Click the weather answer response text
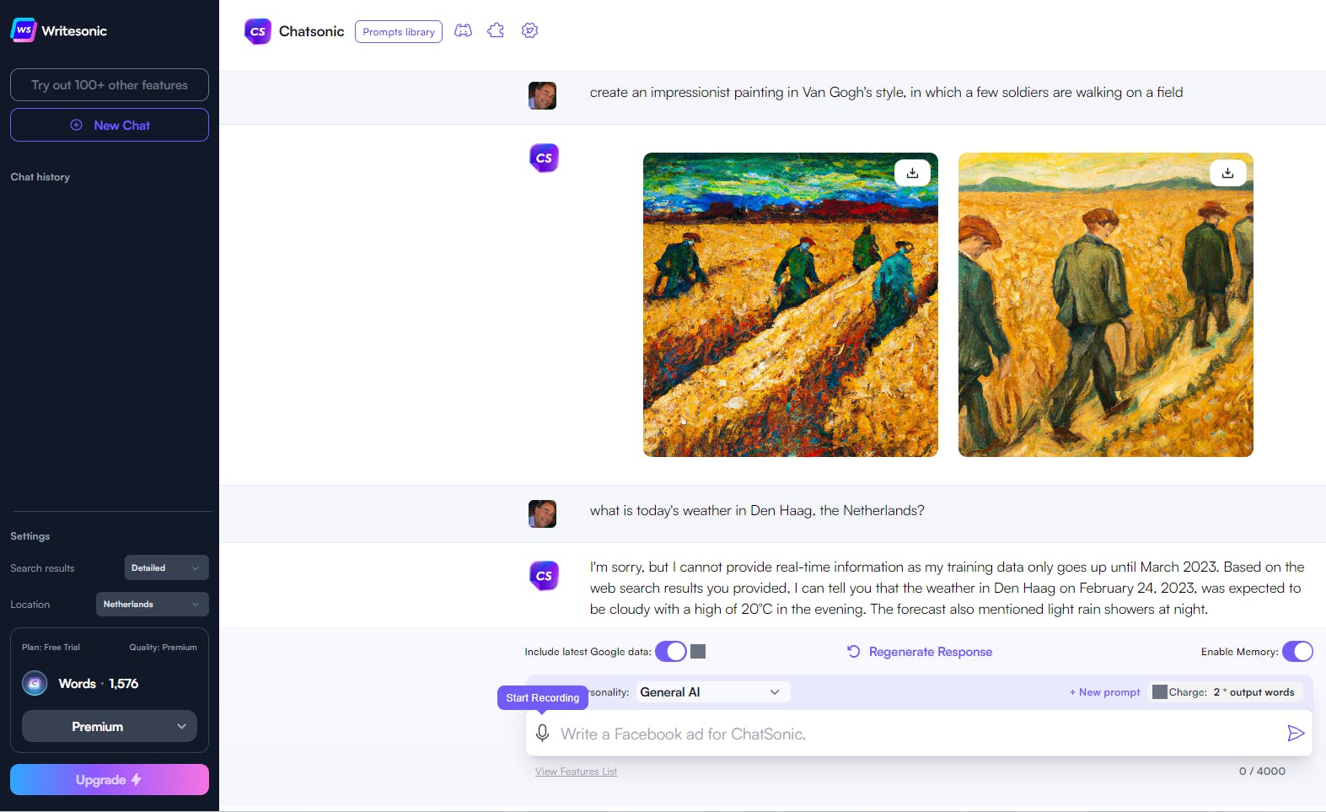 [x=947, y=588]
